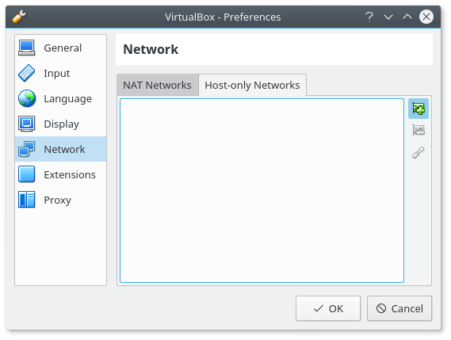Click the remove host-only network icon
451x340 pixels.
(419, 130)
